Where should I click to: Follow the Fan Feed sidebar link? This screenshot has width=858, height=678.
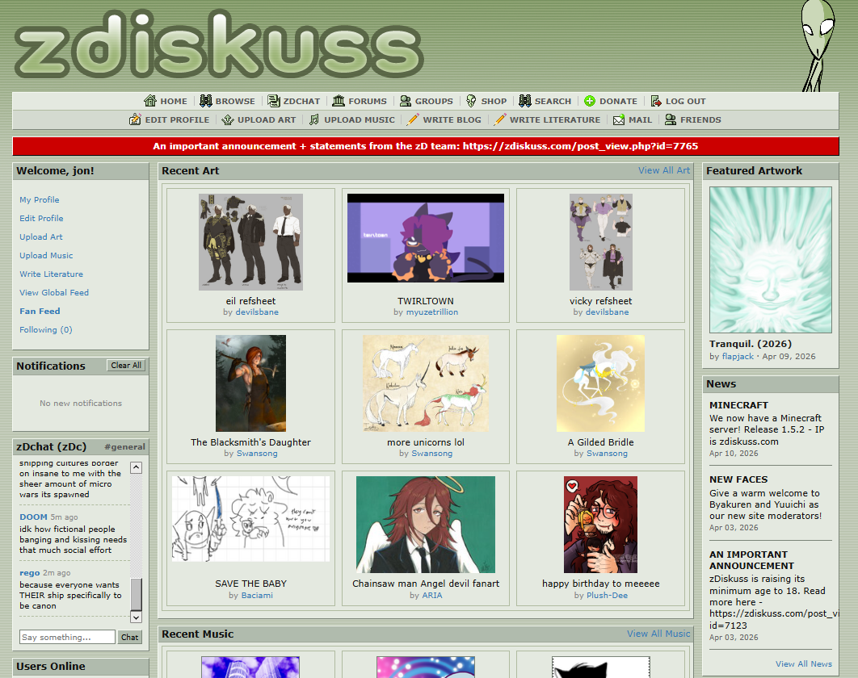[40, 311]
